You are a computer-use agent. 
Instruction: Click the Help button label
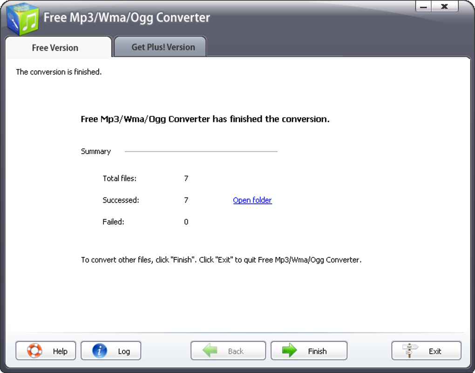click(60, 351)
